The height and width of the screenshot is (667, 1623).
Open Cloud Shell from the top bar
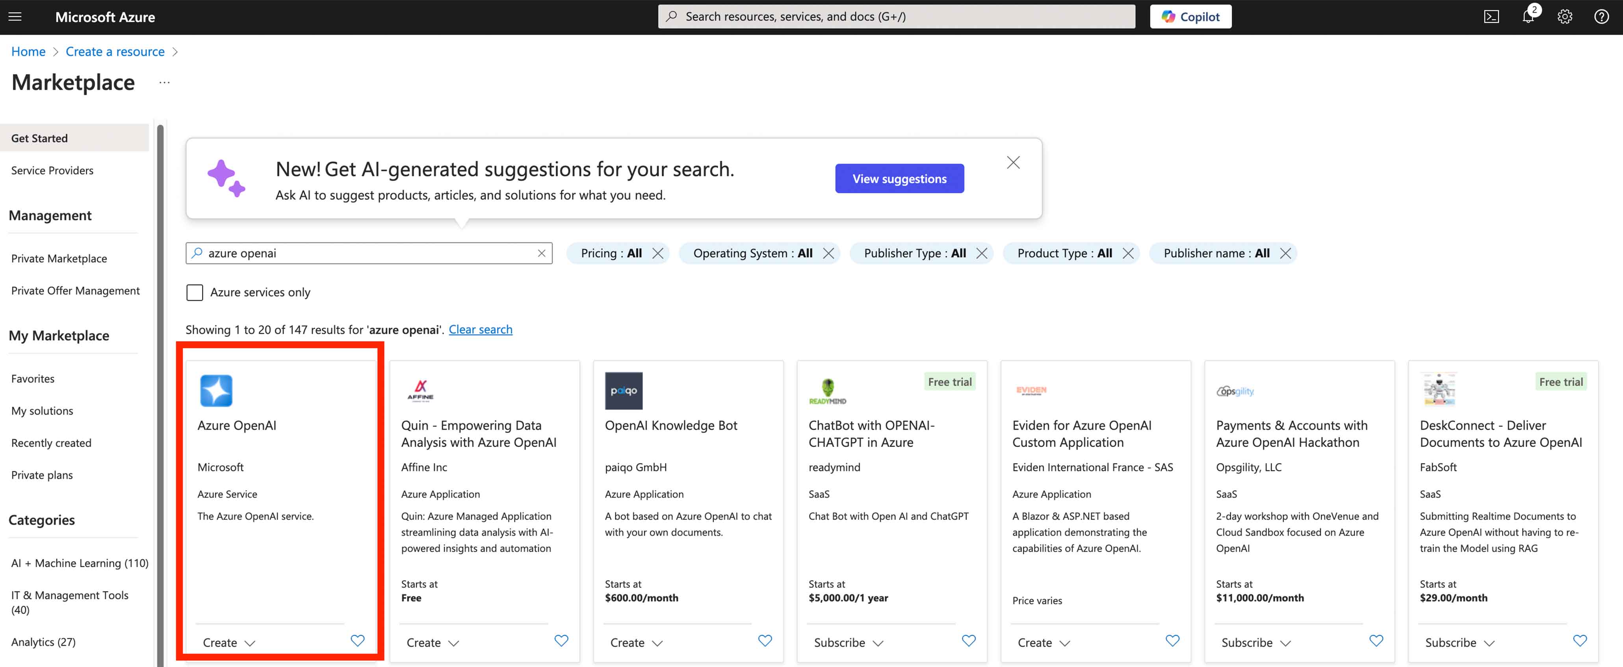click(x=1491, y=17)
